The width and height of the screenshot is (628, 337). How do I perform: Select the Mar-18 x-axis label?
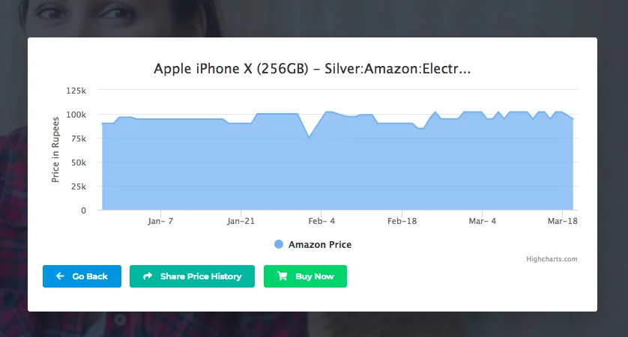coord(562,222)
